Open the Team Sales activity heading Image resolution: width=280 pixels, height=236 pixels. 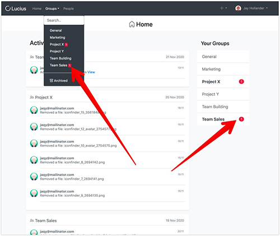coord(46,221)
